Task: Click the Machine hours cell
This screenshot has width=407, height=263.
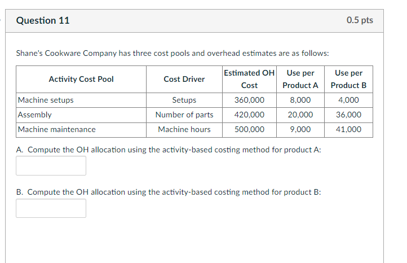Action: [x=184, y=129]
